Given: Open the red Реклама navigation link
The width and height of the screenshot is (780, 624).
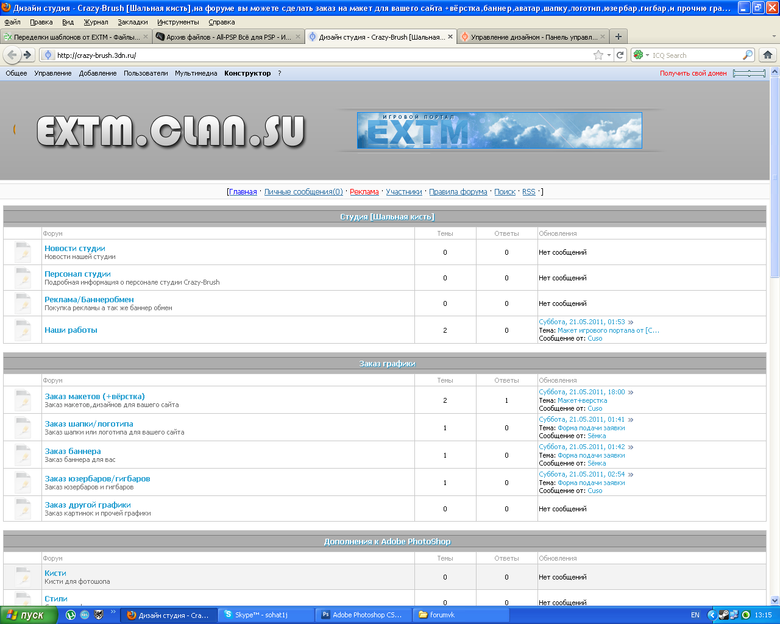Looking at the screenshot, I should 364,191.
